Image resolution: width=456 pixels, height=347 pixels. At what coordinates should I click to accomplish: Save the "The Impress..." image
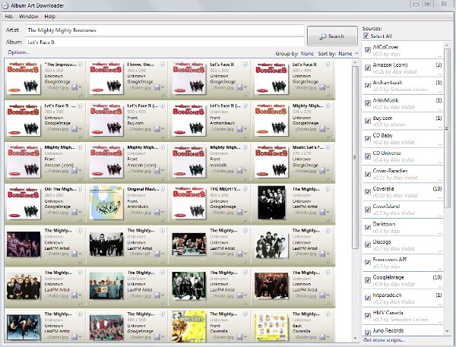[x=74, y=87]
